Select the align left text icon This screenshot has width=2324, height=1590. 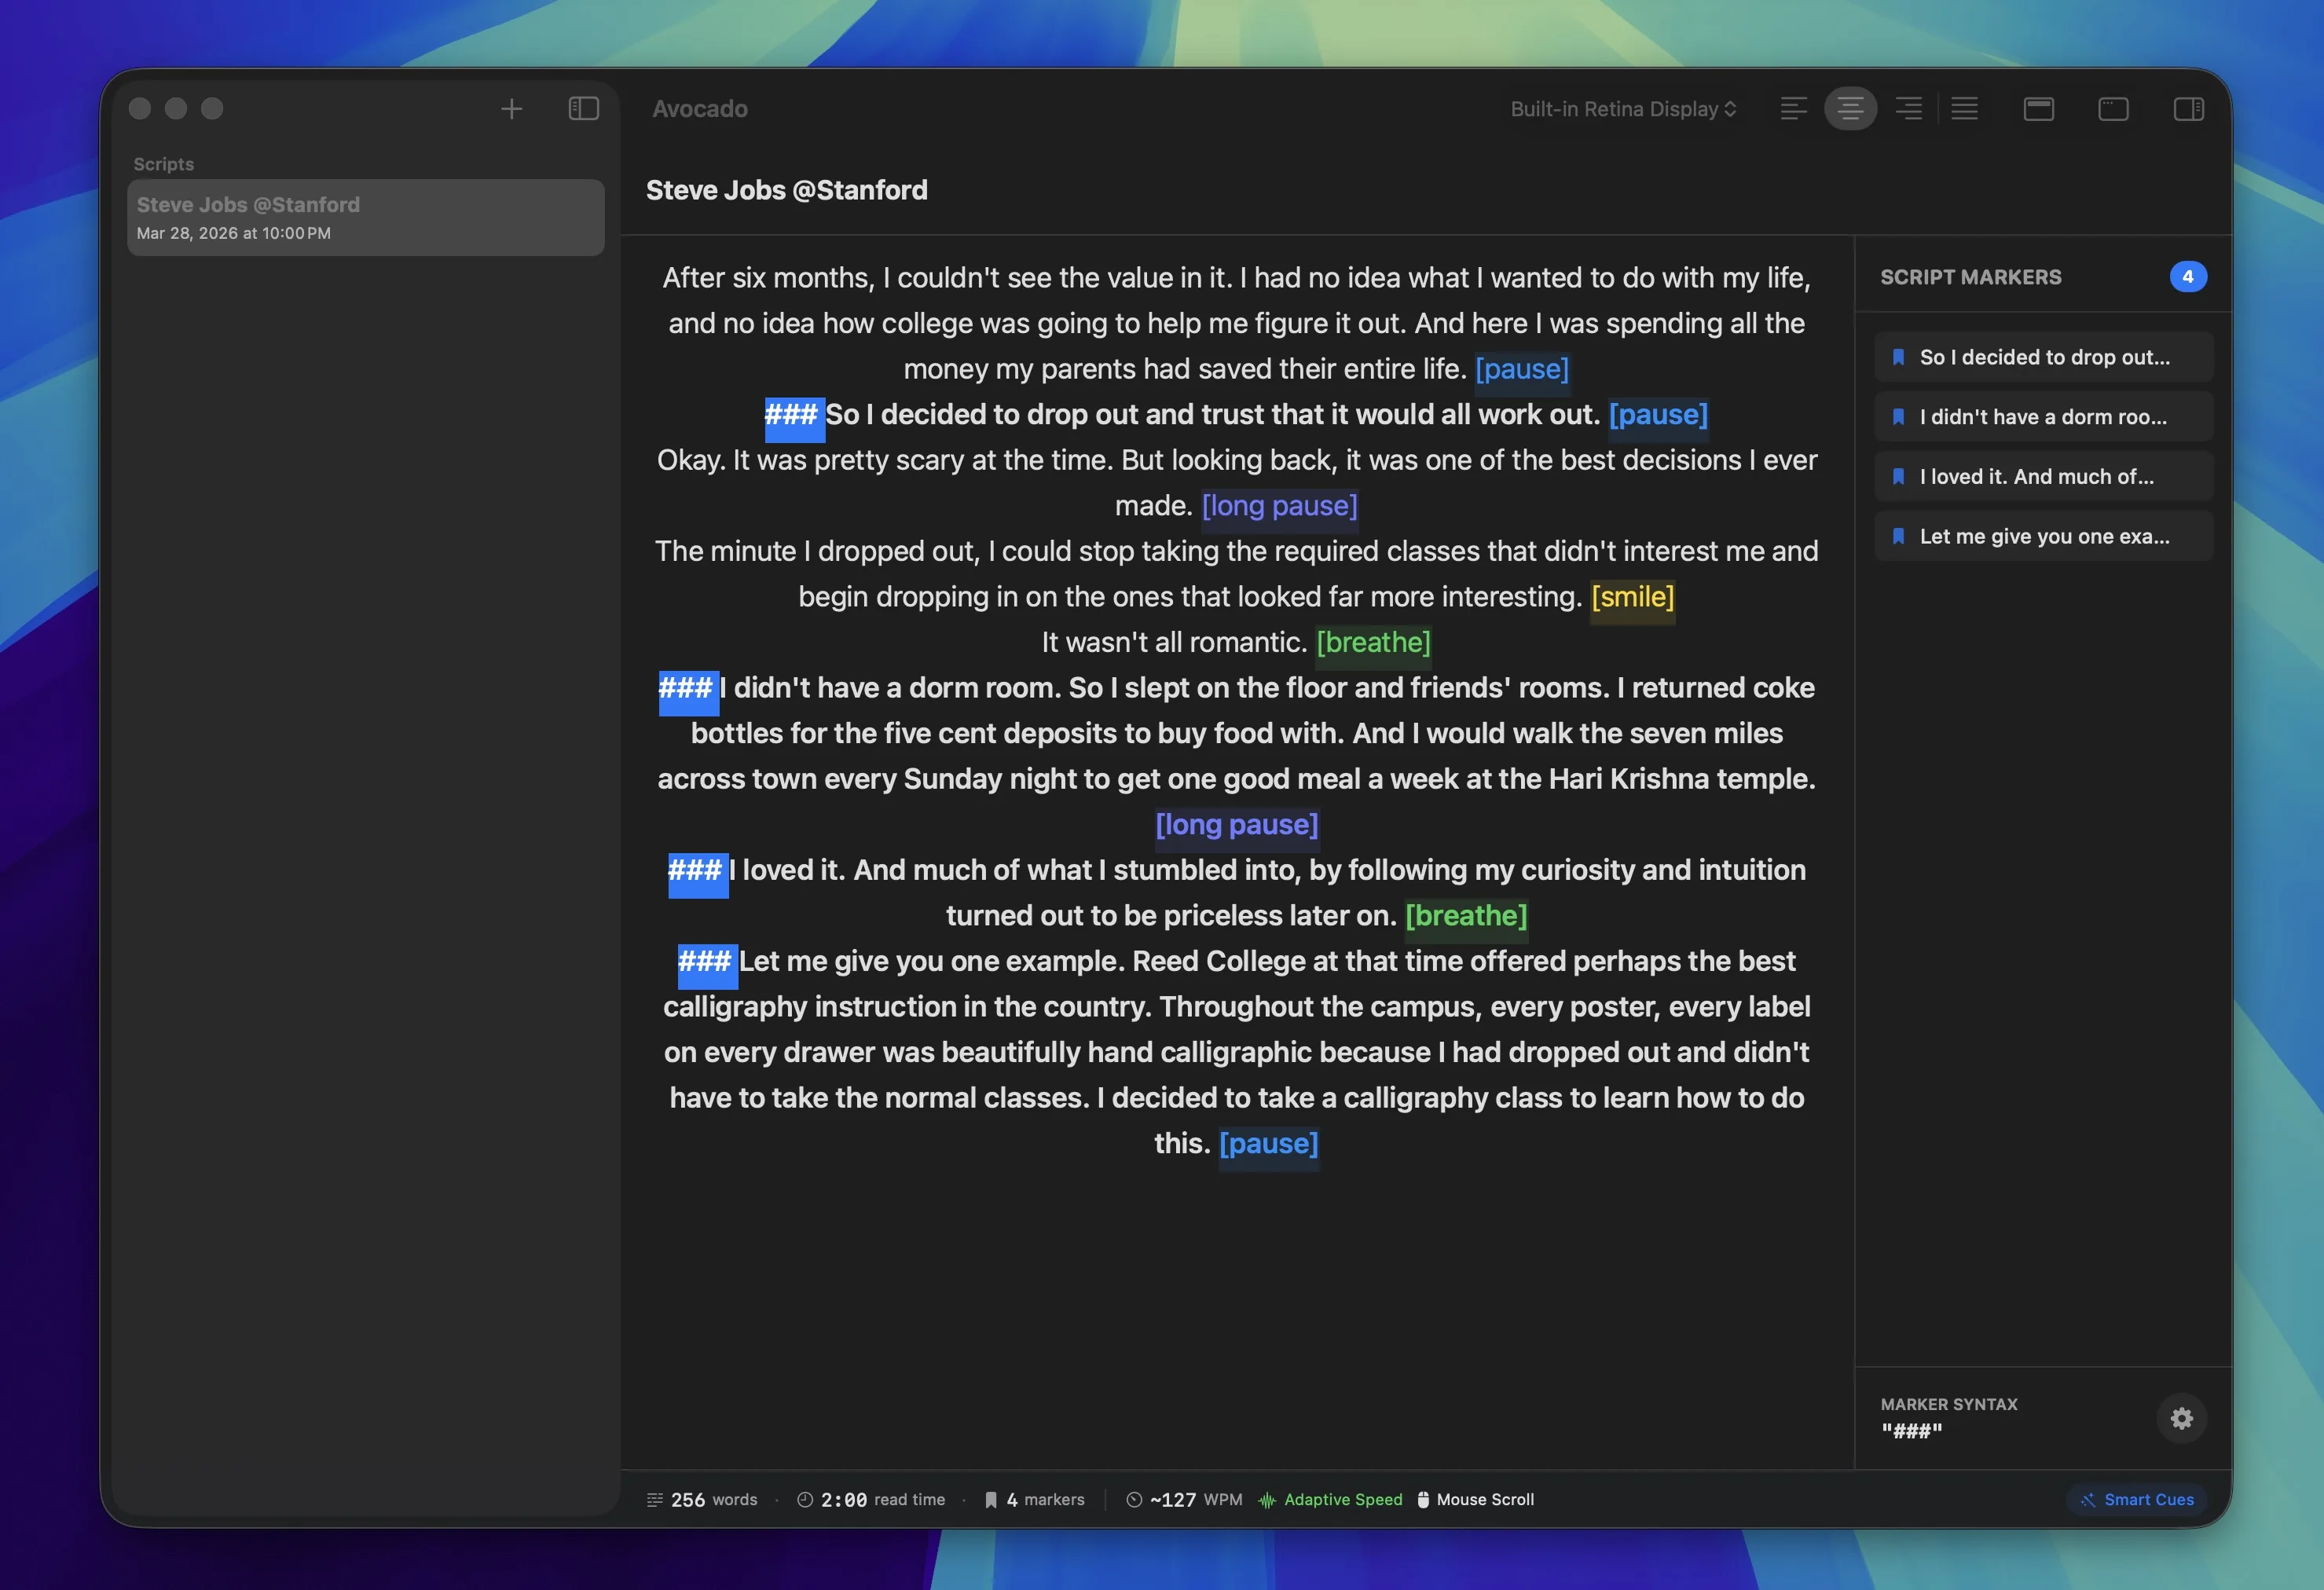(1793, 108)
